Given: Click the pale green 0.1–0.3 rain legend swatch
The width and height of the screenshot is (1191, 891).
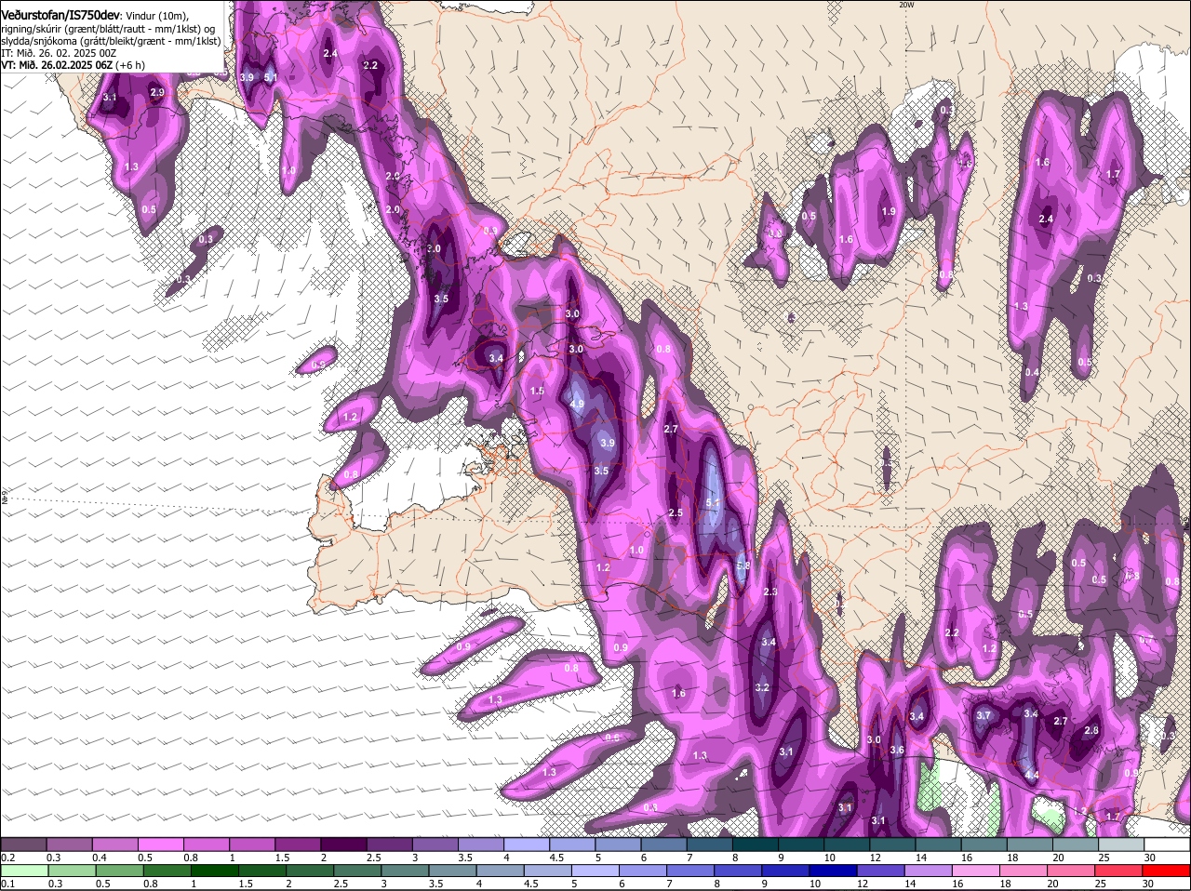Looking at the screenshot, I should 22,871.
